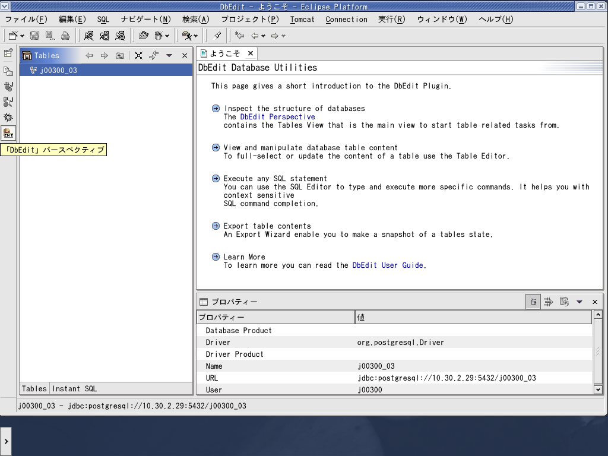Start Tomcat with the first cat icon
This screenshot has width=608, height=456.
pyautogui.click(x=89, y=36)
